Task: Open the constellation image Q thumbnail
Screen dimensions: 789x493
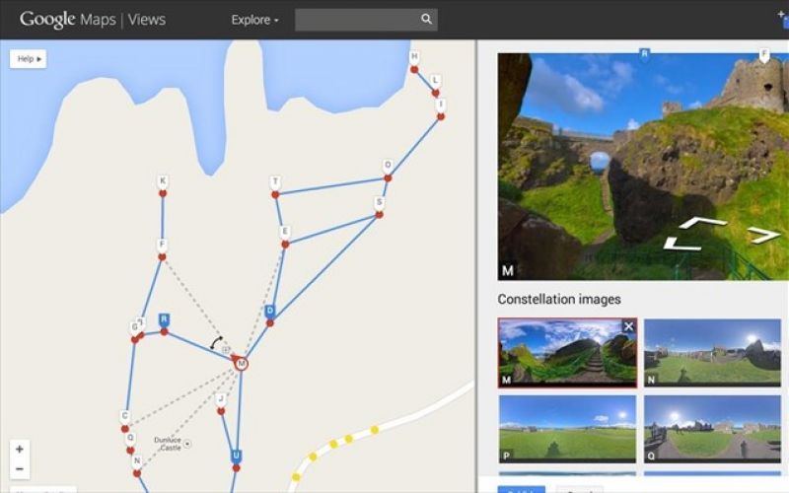Action: tap(712, 429)
